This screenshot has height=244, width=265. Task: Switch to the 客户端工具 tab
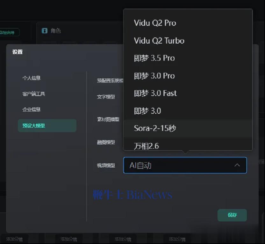coord(34,94)
